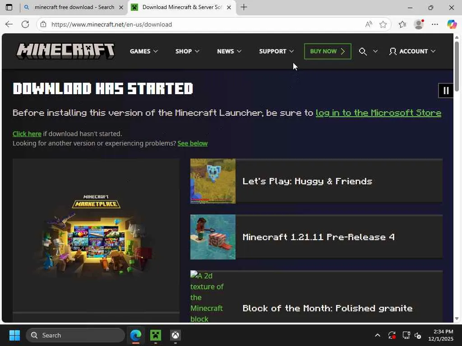Viewport: 462px width, 346px height.
Task: Open Read aloud in address bar
Action: pyautogui.click(x=368, y=24)
